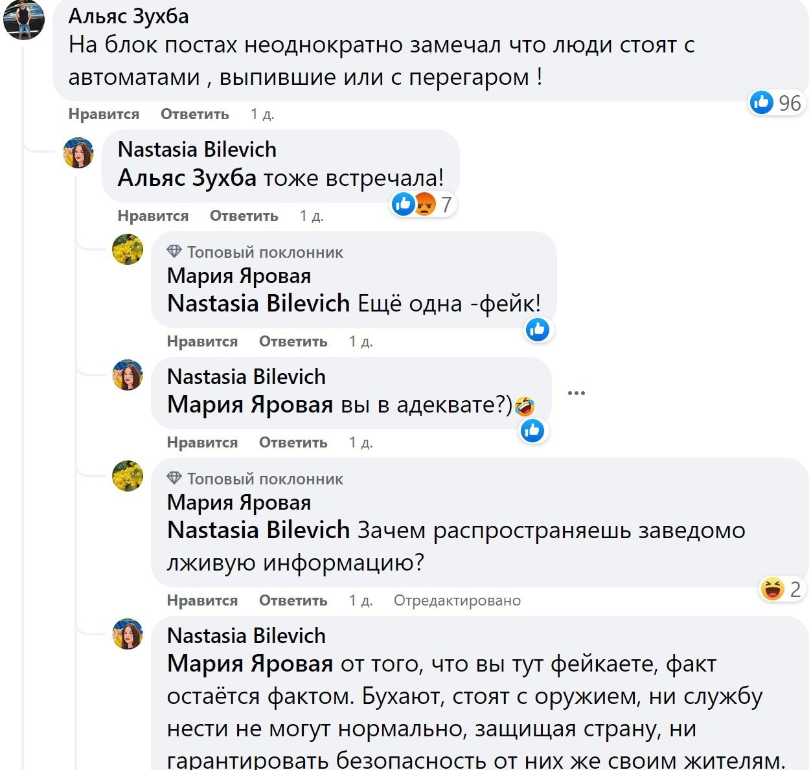Click bold Альяс Зухба mention in Nastasia's reply
Screen dimensions: 811x770
[187, 177]
